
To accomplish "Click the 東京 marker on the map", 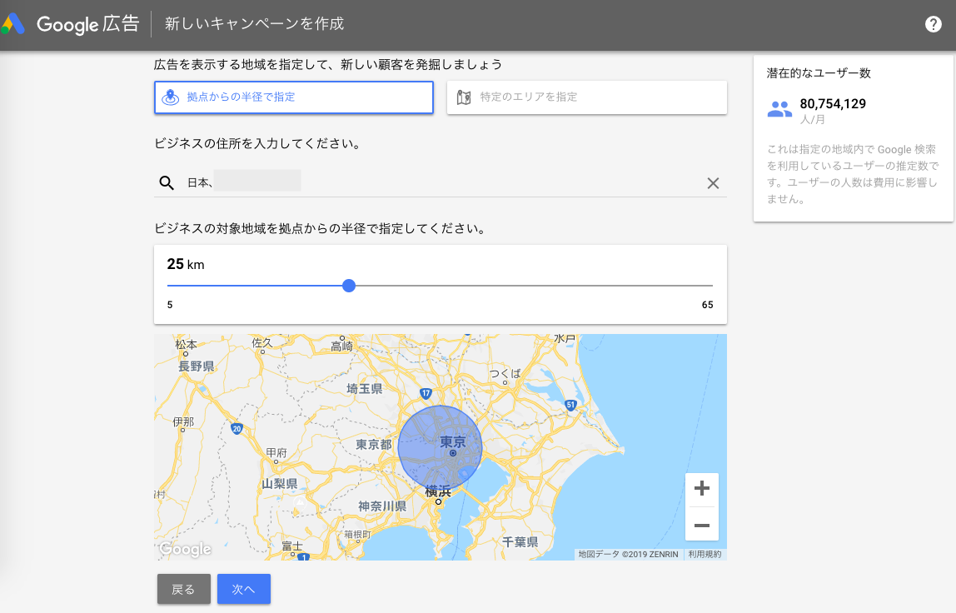I will (453, 453).
